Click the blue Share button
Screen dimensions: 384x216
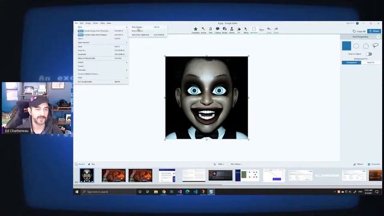374,31
